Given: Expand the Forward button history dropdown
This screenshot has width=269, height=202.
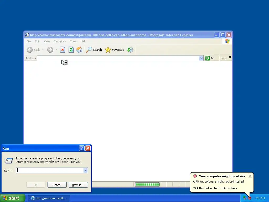Looking at the screenshot, I should pos(56,50).
